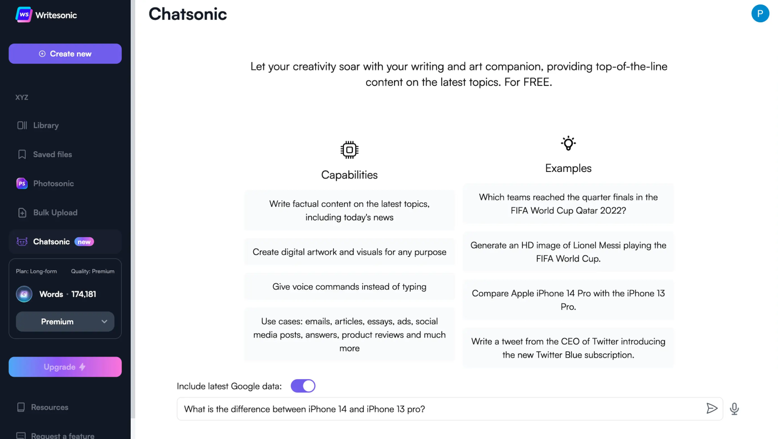The image size is (778, 439).
Task: Click the Lionel Messi HD image example
Action: pos(568,251)
